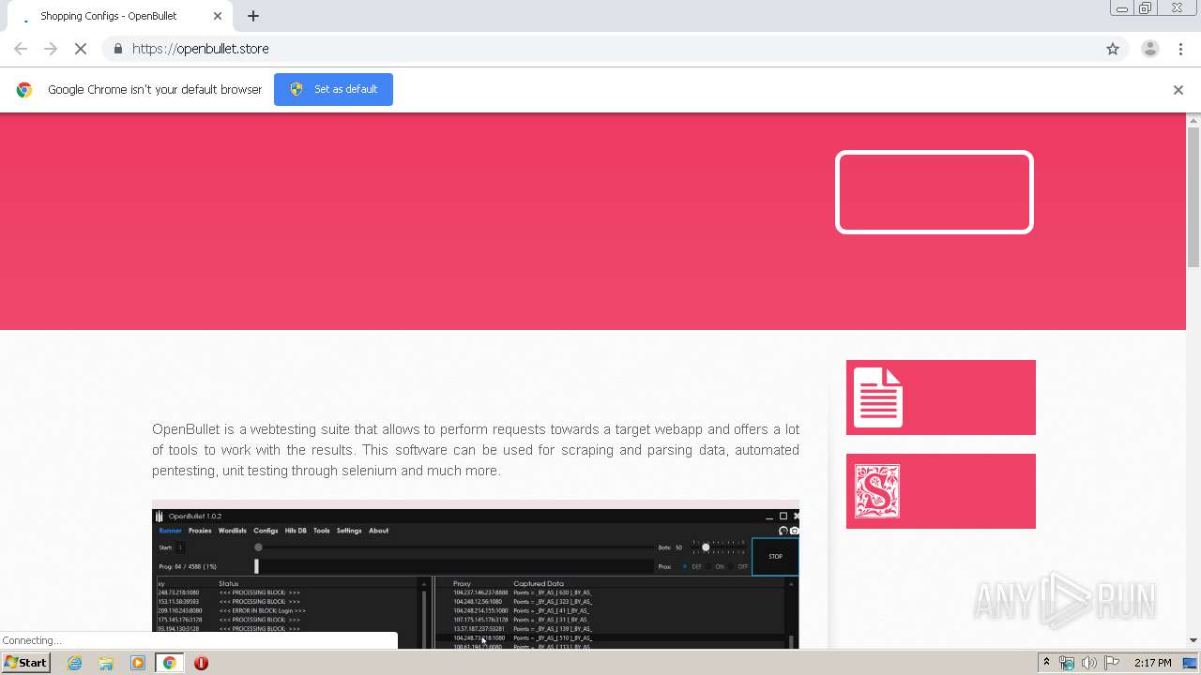This screenshot has width=1201, height=675.
Task: Open a new tab with plus button
Action: tap(253, 16)
